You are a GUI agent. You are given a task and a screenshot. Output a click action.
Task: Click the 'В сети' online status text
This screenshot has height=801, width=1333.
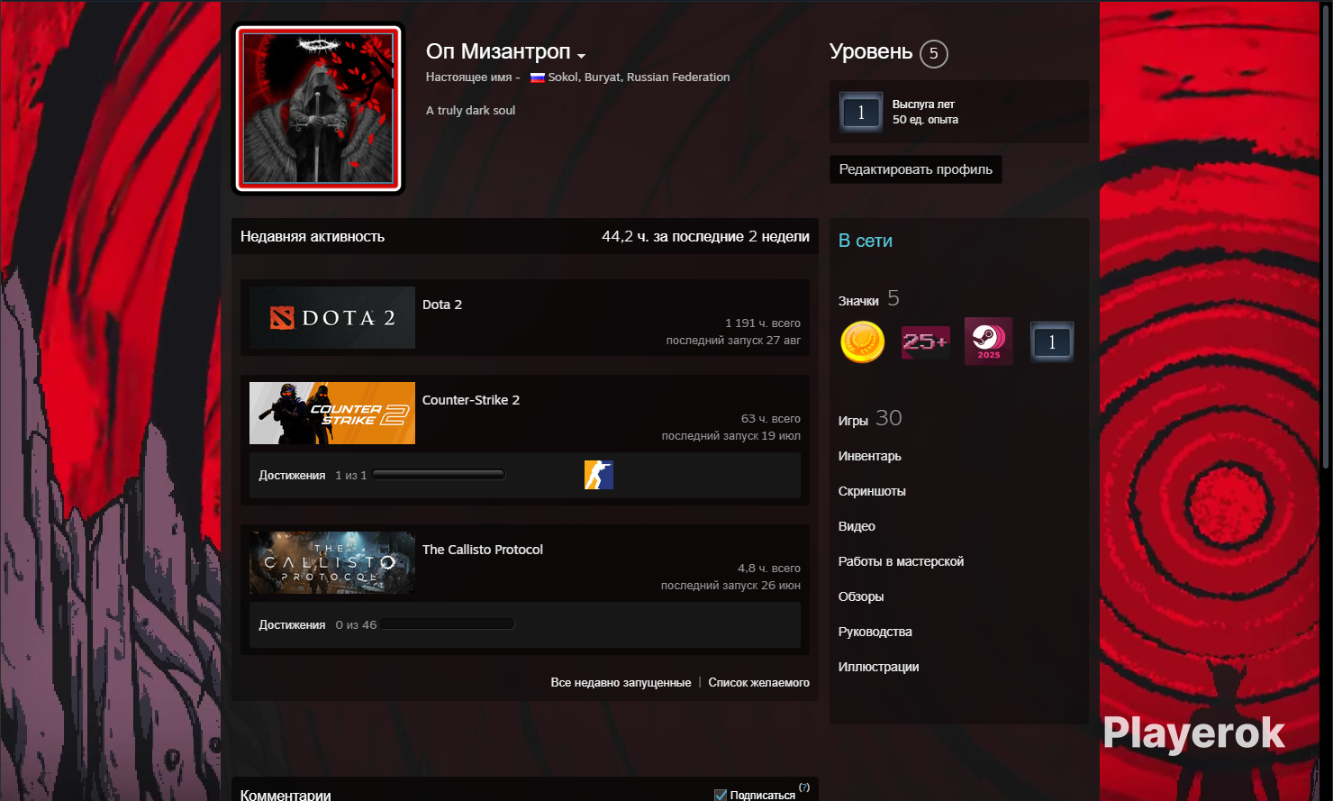pos(866,241)
